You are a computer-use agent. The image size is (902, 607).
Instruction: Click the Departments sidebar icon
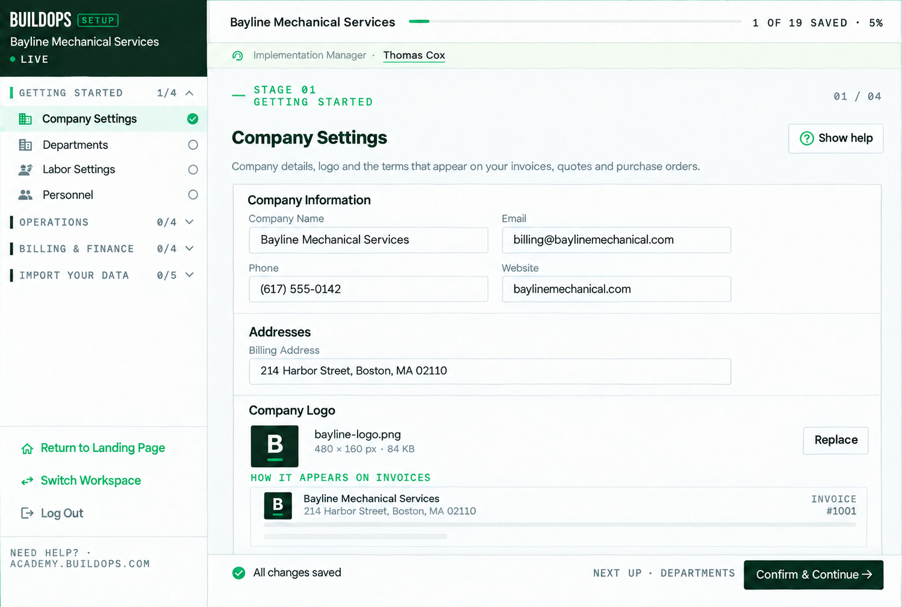pyautogui.click(x=25, y=145)
